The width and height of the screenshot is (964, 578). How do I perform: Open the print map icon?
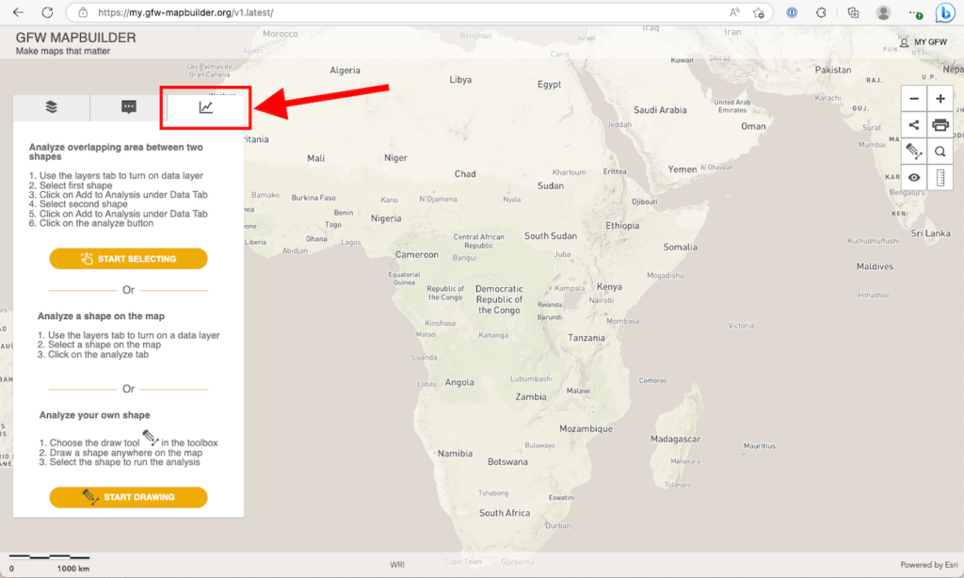940,124
